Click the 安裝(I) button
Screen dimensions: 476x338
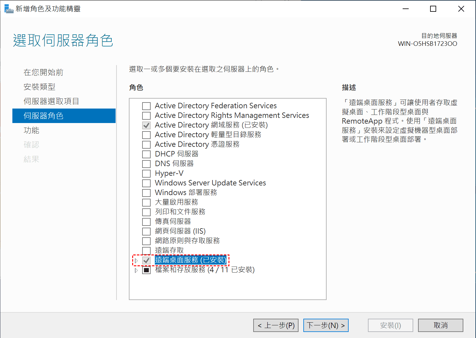[x=391, y=325]
